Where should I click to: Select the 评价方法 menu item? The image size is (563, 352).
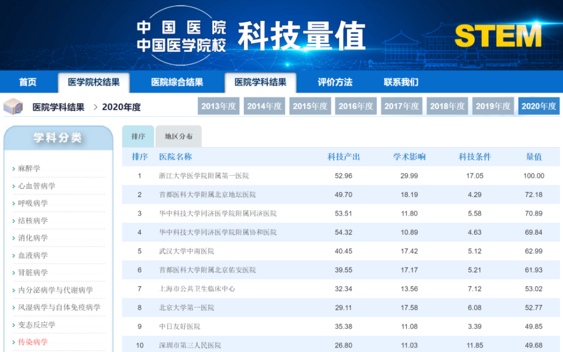(x=335, y=82)
